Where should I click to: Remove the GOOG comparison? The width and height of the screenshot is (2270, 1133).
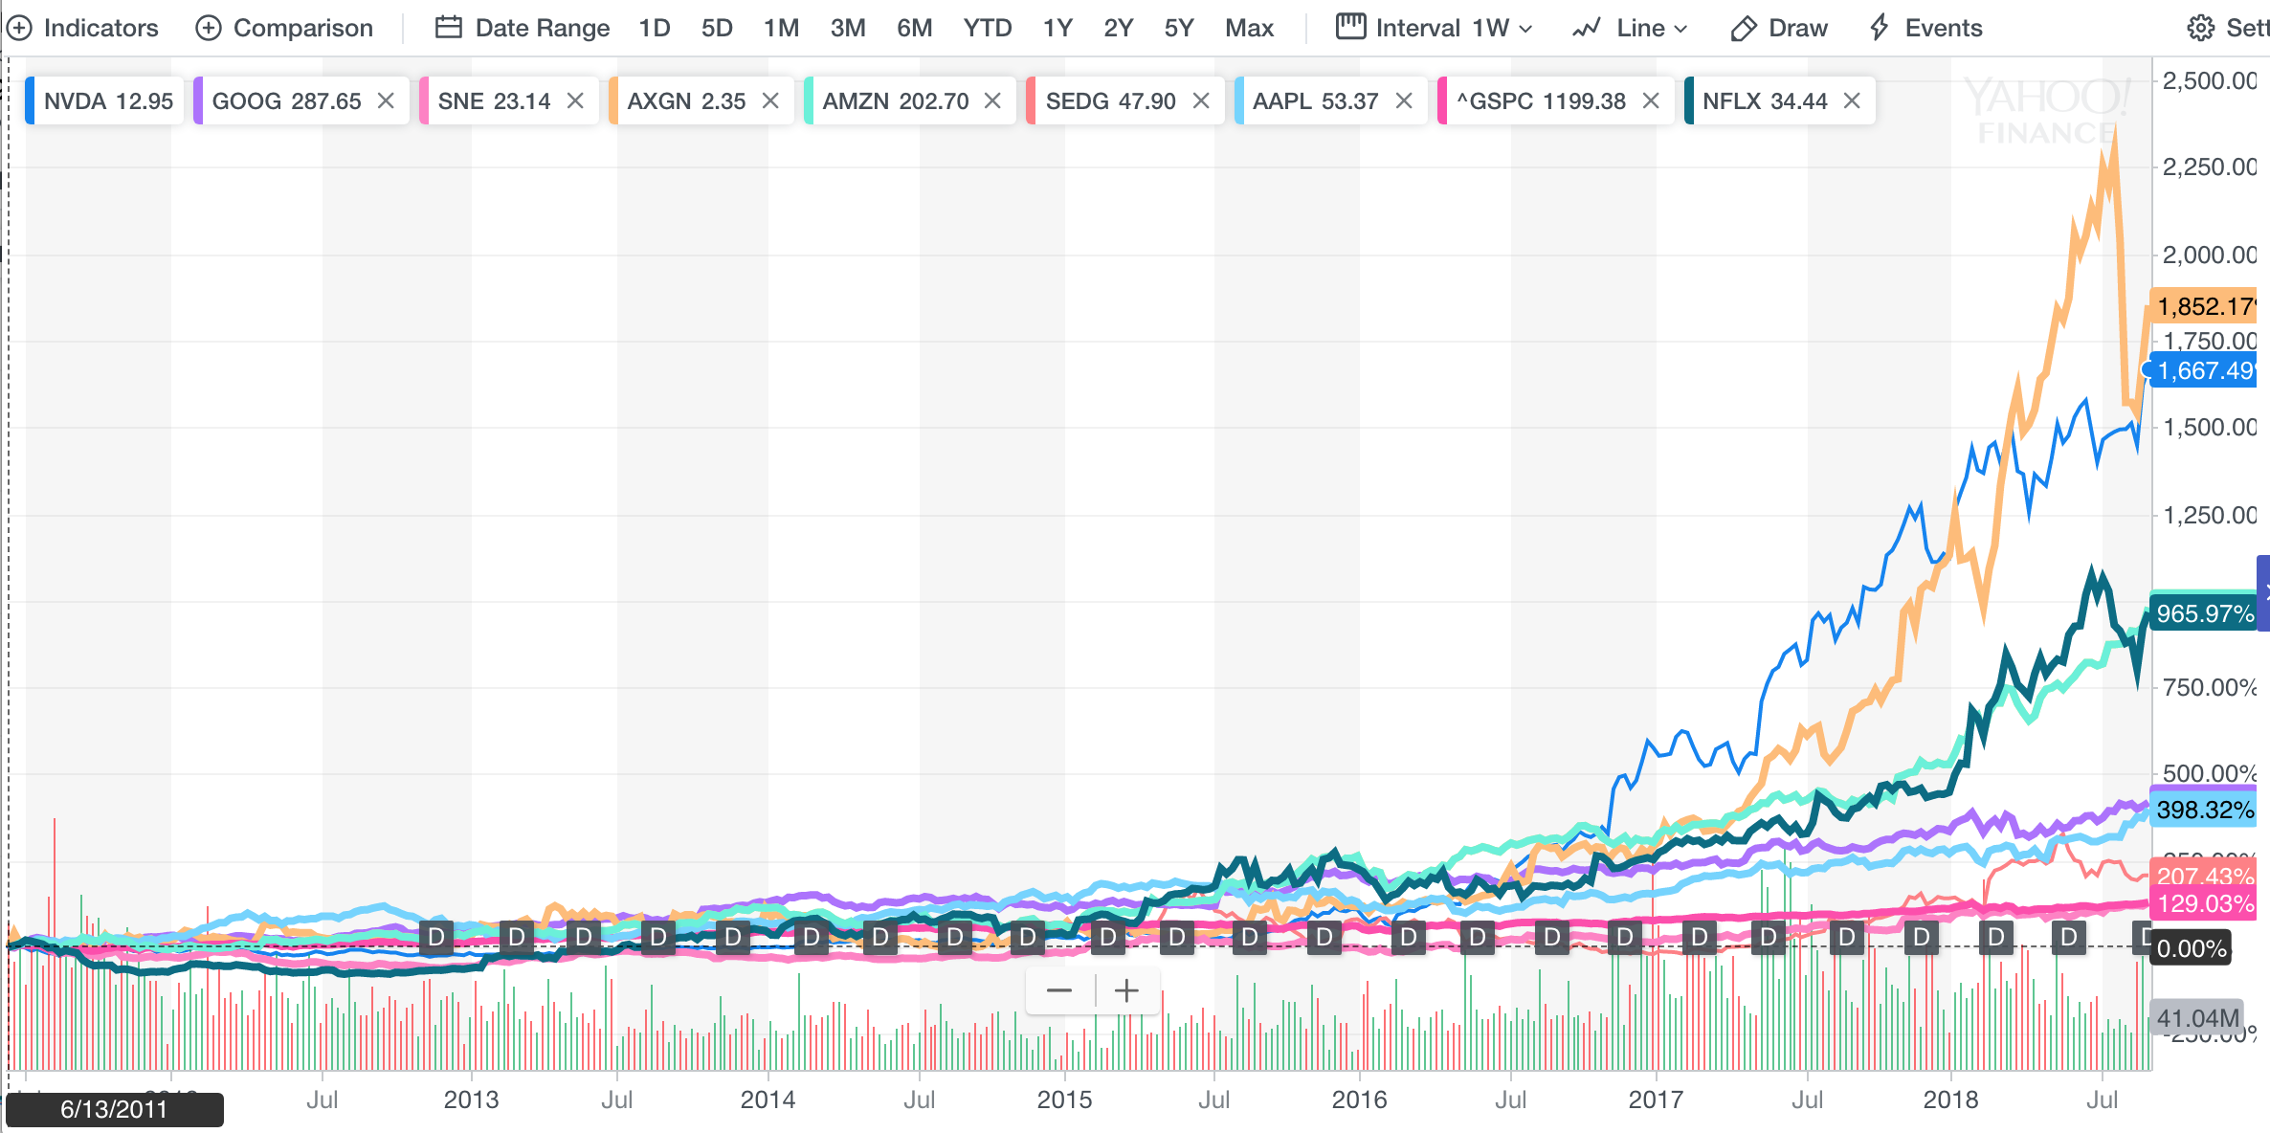[x=386, y=100]
